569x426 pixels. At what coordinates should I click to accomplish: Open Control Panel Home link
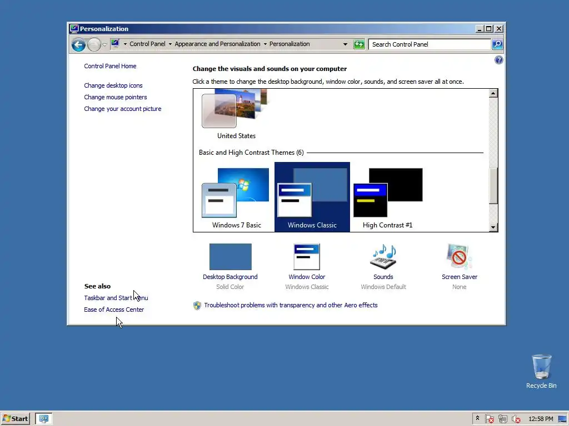point(111,66)
